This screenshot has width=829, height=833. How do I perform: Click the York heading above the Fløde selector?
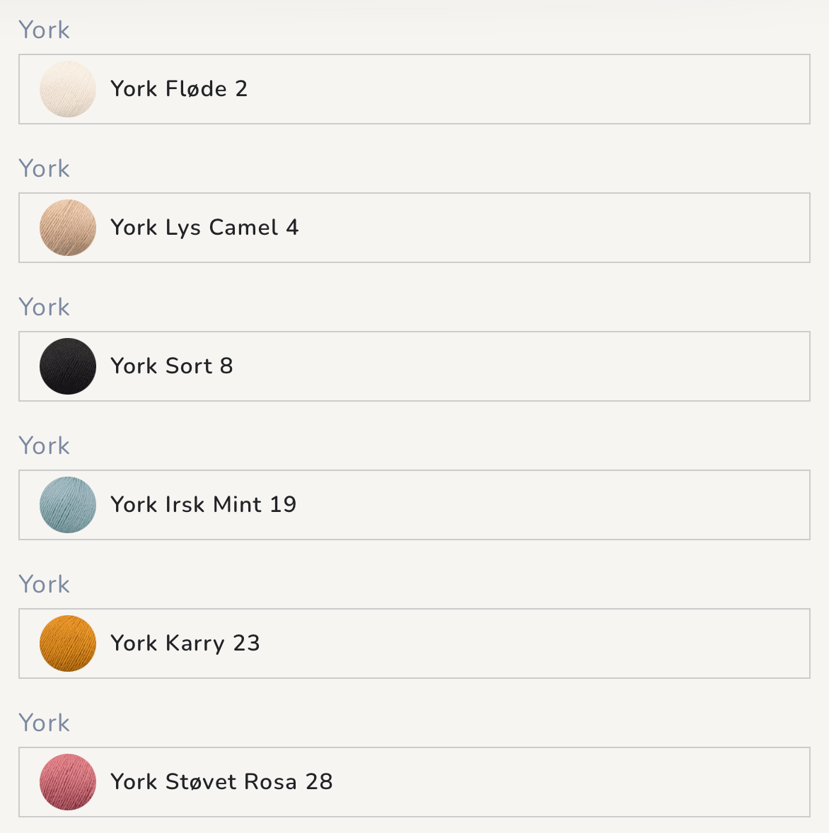coord(44,30)
